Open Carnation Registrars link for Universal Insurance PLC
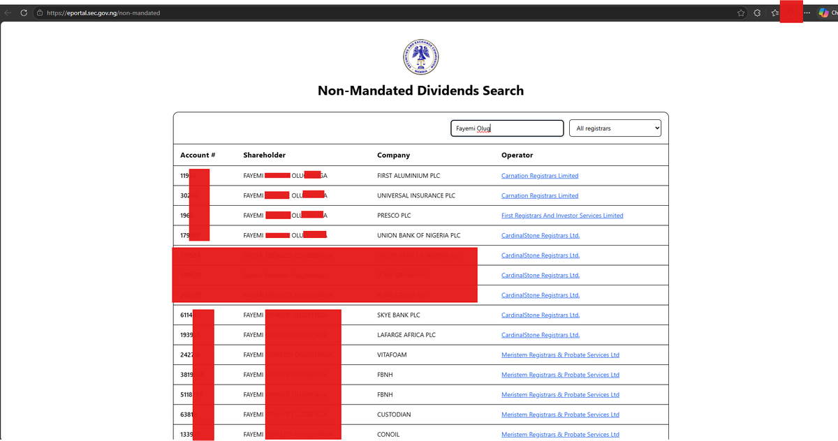 pos(540,195)
